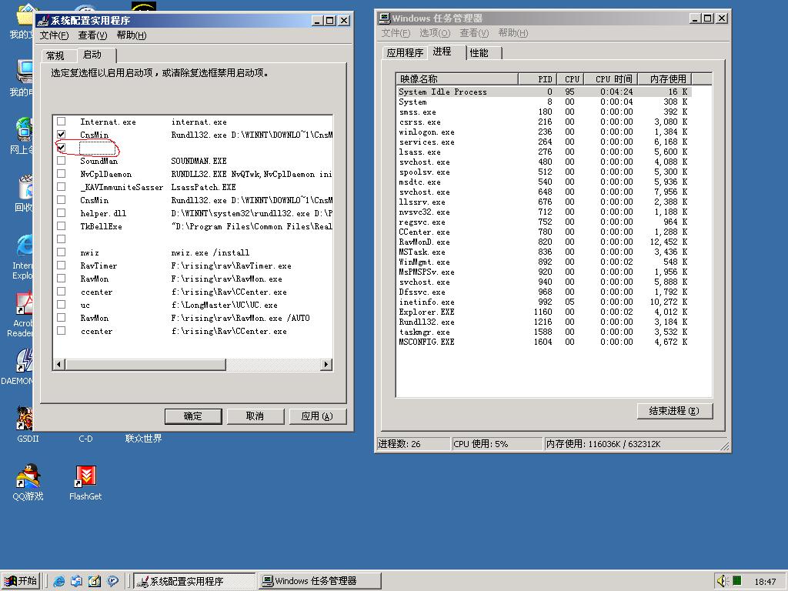Viewport: 788px width, 591px height.
Task: Click the 取消 button
Action: (255, 416)
